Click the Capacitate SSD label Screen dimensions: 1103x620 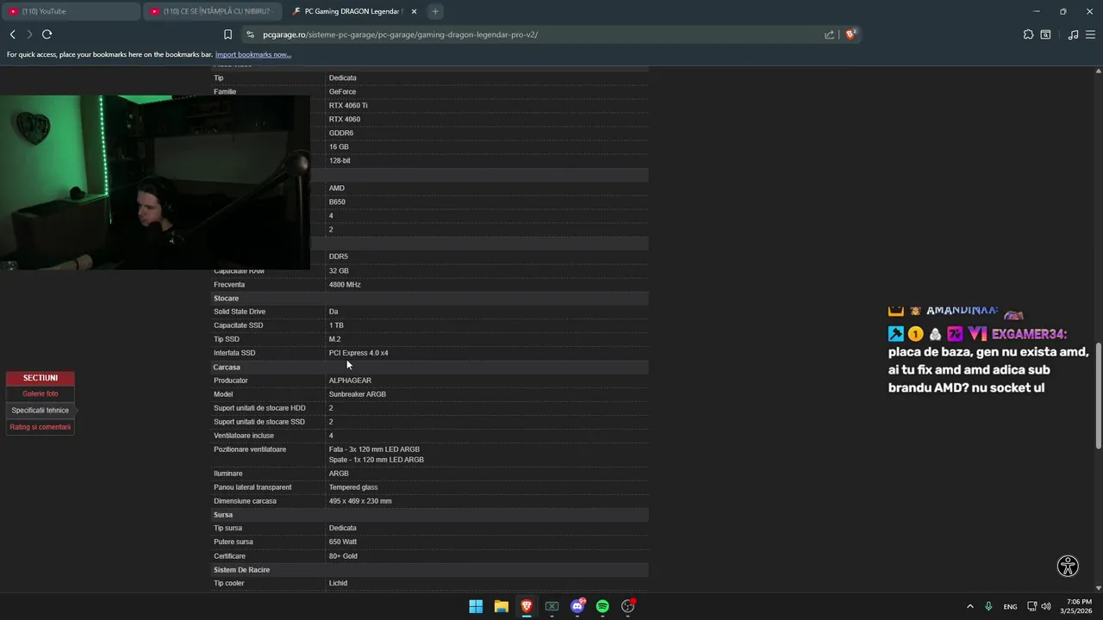pyautogui.click(x=239, y=325)
